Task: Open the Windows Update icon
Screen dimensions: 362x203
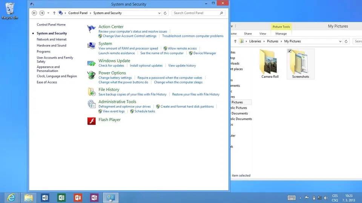Action: [91, 63]
